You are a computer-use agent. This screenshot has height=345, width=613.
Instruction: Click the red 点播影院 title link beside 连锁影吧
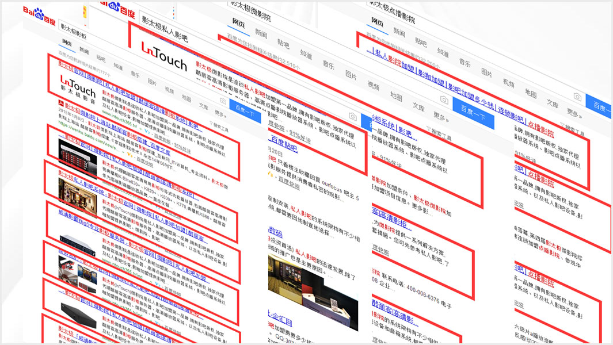(x=541, y=130)
